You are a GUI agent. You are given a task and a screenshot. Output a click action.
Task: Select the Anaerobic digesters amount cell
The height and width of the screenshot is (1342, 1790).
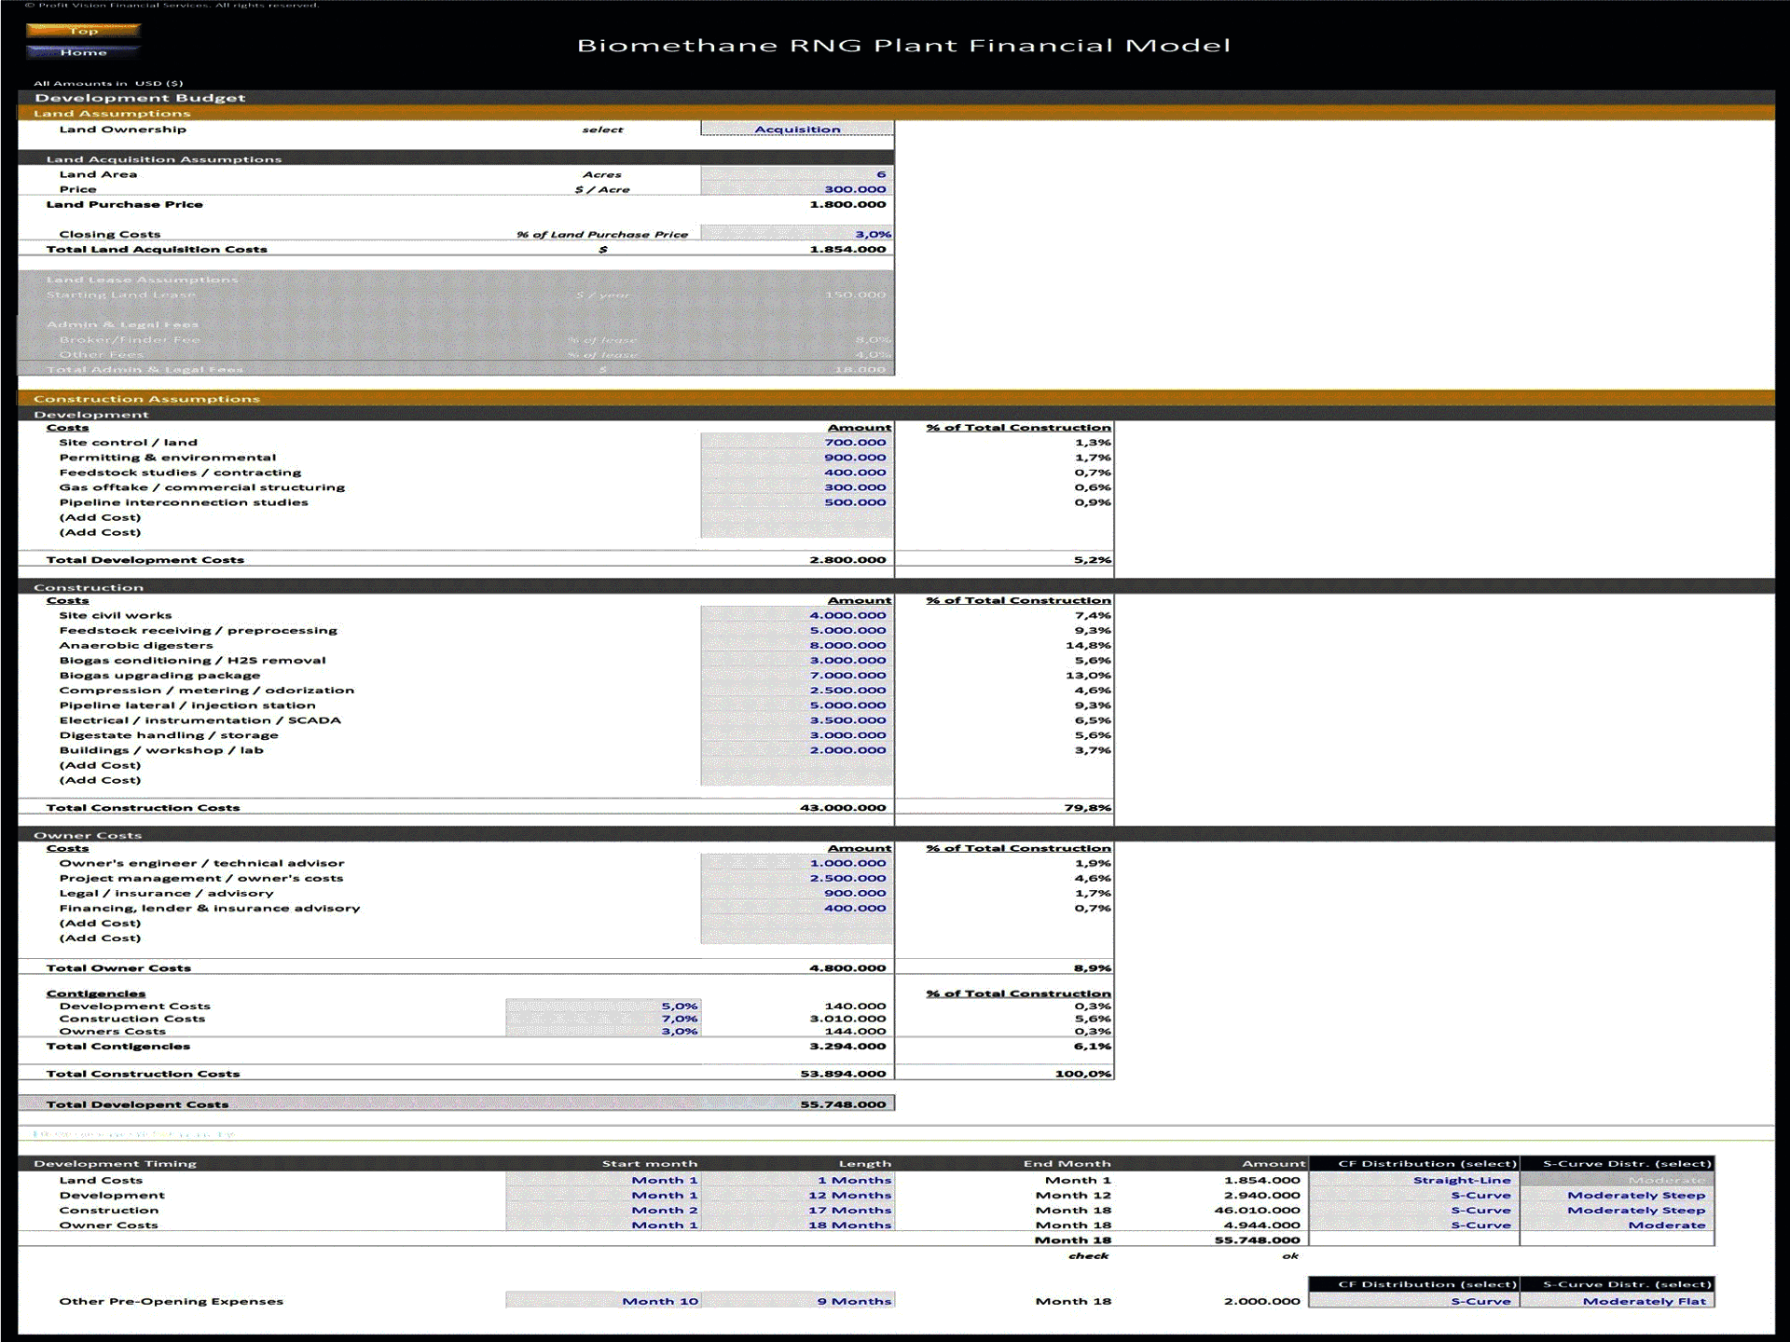coord(797,645)
